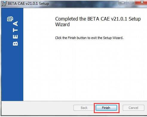Open the installer icon menu in title bar

(4, 4)
